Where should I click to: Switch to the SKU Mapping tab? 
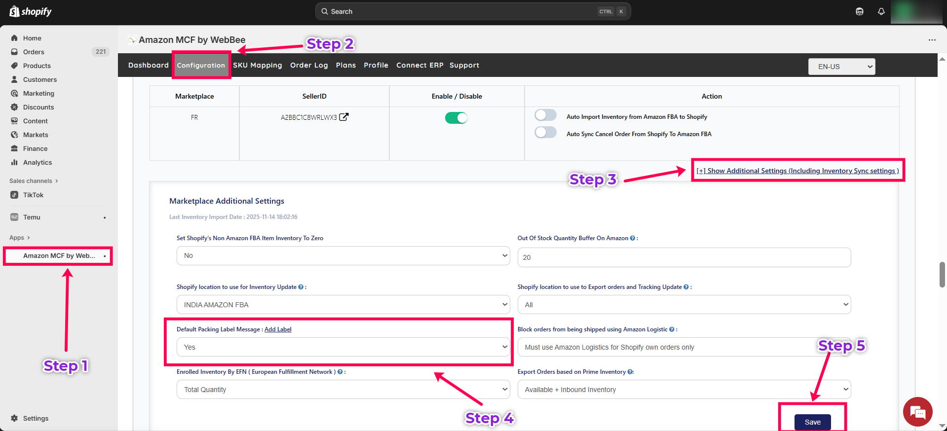click(257, 65)
